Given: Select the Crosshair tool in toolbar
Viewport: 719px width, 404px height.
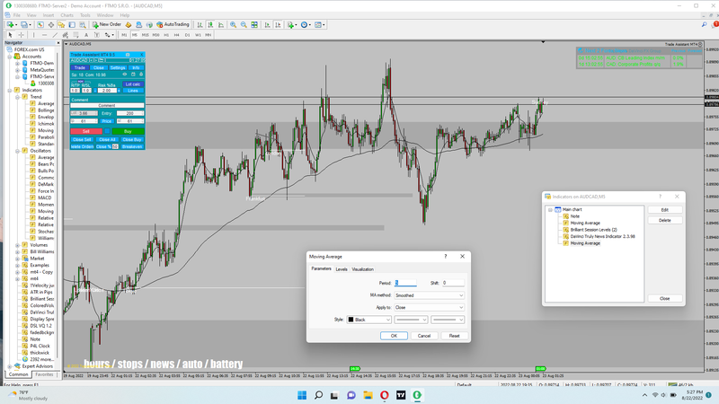Looking at the screenshot, I should (x=19, y=35).
